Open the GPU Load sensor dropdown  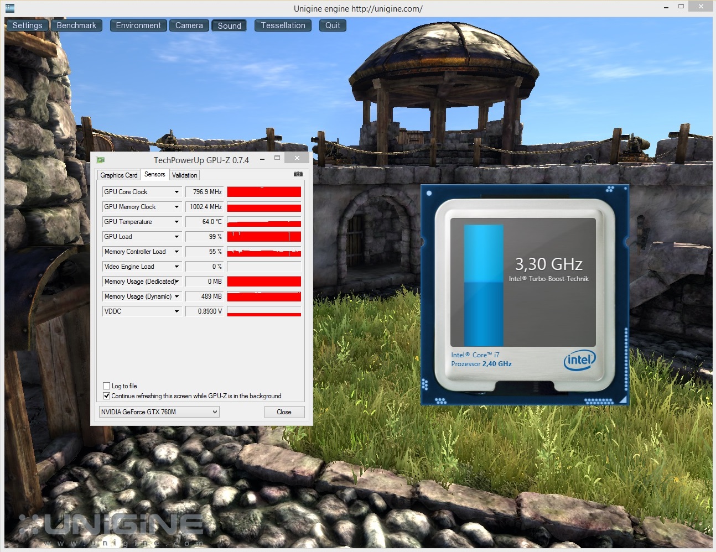pos(177,237)
